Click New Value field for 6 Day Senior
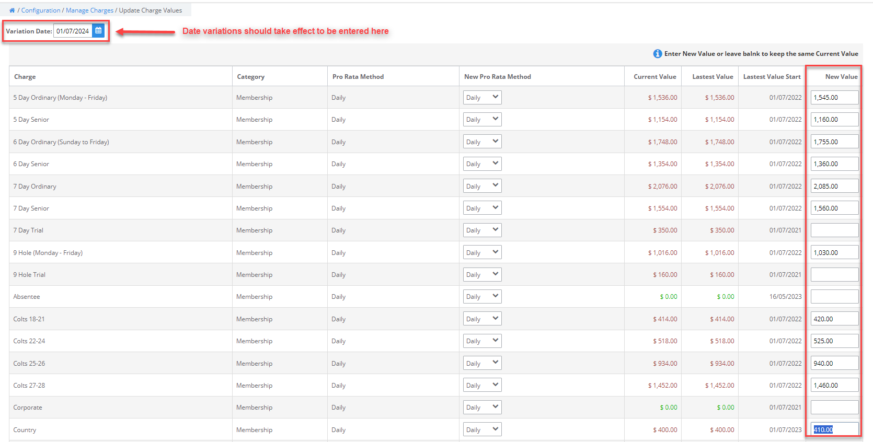873x442 pixels. (x=834, y=164)
